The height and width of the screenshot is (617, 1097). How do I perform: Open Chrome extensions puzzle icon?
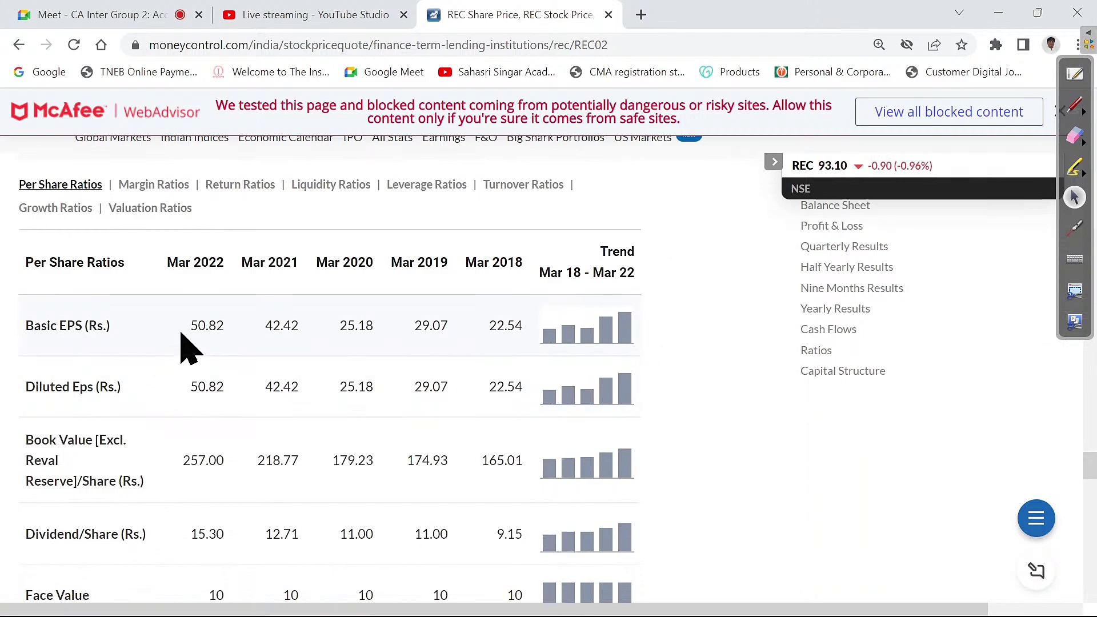(x=996, y=45)
